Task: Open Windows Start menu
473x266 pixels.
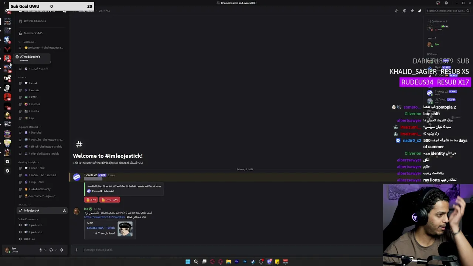Action: (x=188, y=262)
